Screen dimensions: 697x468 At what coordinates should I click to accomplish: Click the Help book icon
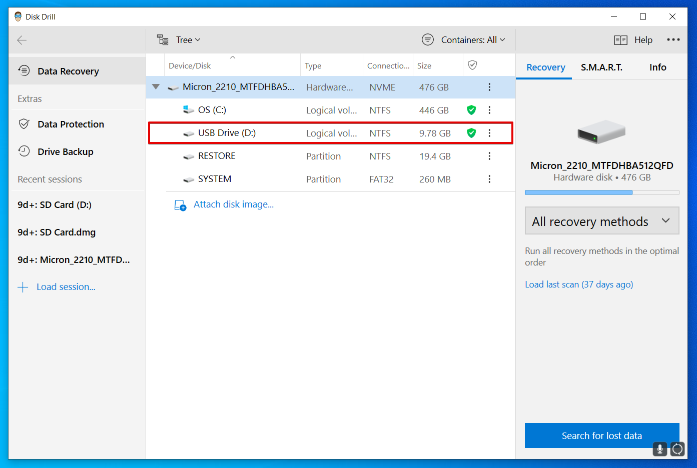point(620,40)
